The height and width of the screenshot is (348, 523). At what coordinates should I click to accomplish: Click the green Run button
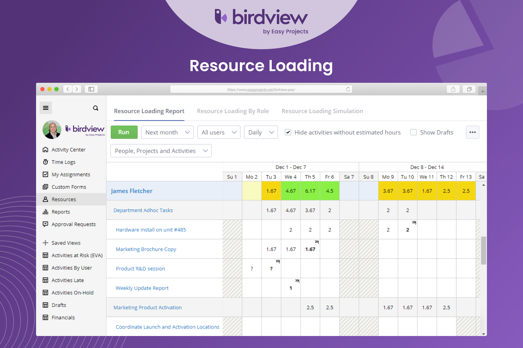pyautogui.click(x=124, y=132)
